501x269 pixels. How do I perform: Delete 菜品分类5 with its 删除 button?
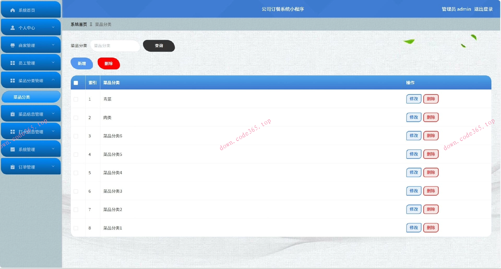click(x=431, y=154)
